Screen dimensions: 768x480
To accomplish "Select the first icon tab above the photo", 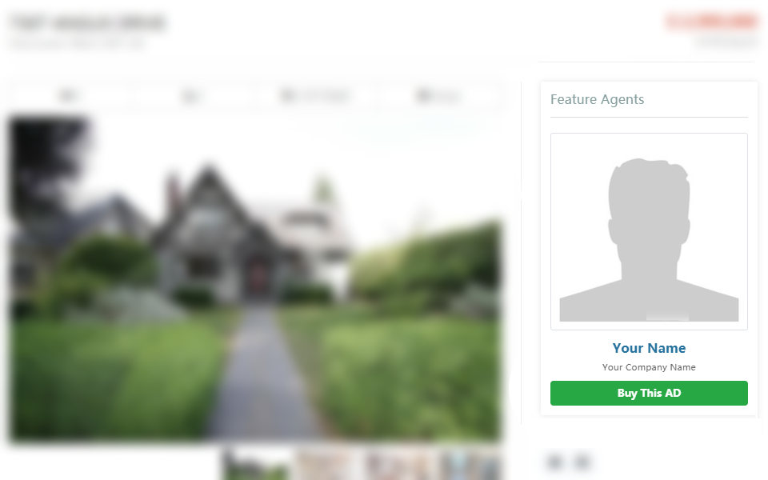I will pyautogui.click(x=69, y=95).
